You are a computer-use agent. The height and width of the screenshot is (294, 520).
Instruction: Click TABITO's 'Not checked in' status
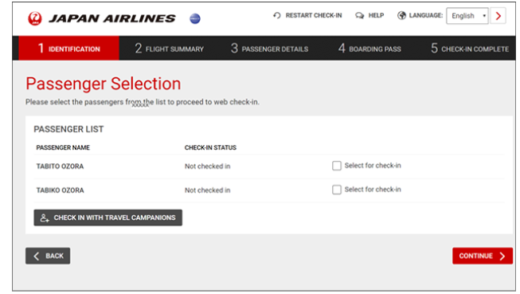tap(208, 167)
